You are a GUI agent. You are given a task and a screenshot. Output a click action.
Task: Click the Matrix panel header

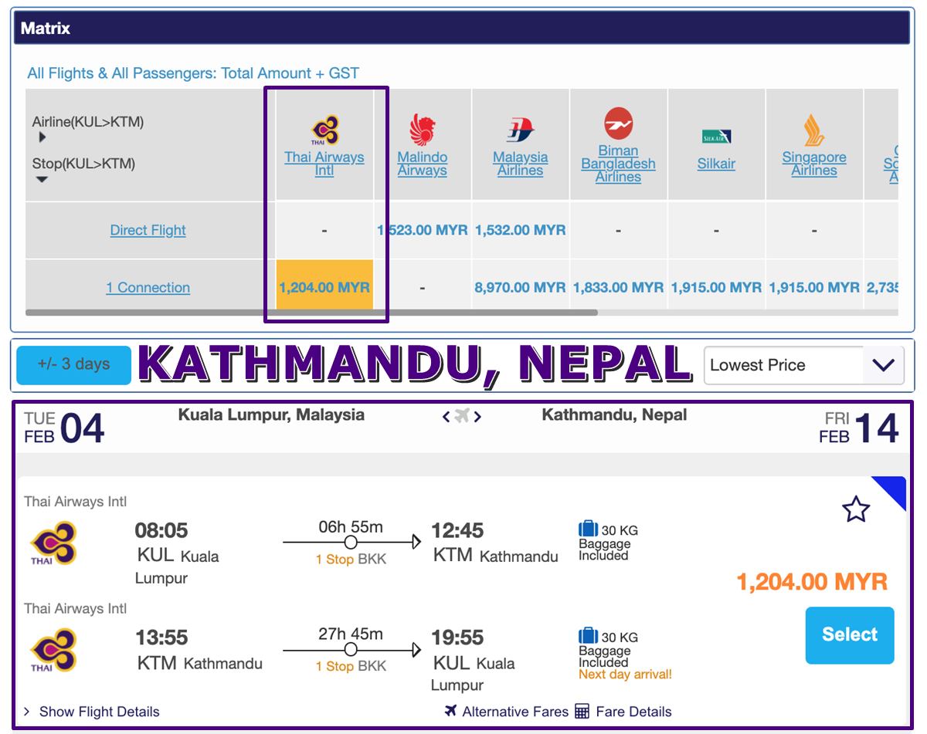(463, 29)
